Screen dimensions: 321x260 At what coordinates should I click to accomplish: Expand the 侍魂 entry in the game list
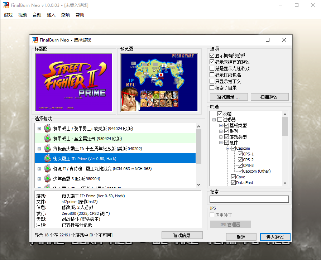pyautogui.click(x=39, y=168)
